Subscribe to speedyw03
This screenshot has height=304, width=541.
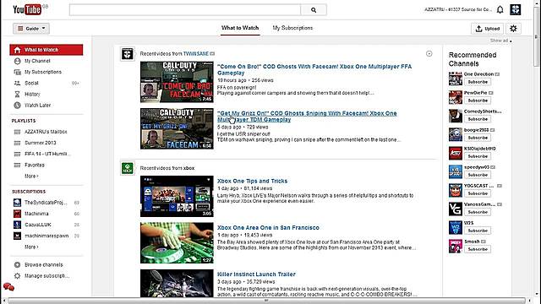pos(478,175)
